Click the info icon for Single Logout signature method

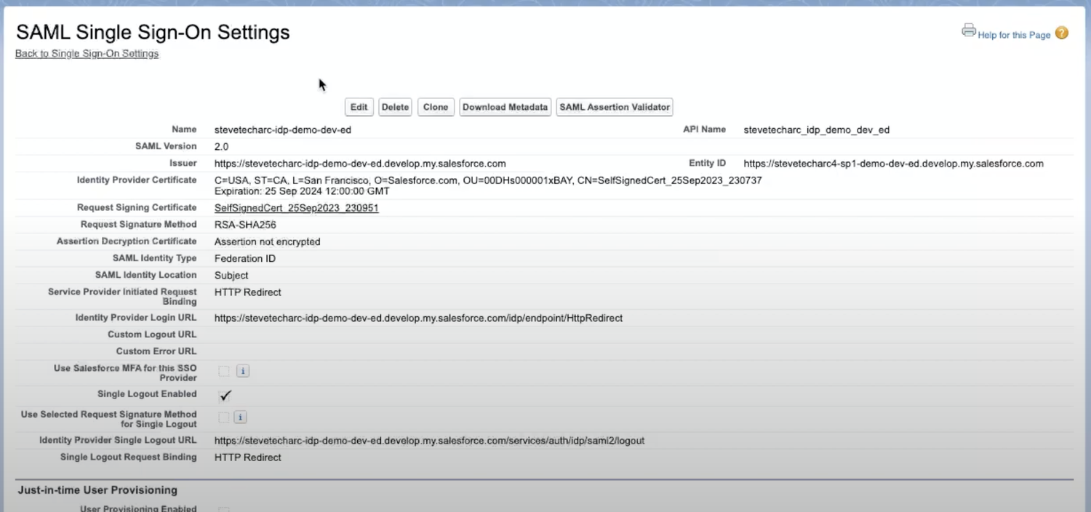pyautogui.click(x=240, y=416)
